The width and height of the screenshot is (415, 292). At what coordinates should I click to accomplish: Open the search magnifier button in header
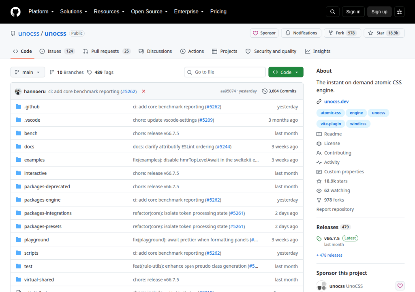click(x=332, y=12)
